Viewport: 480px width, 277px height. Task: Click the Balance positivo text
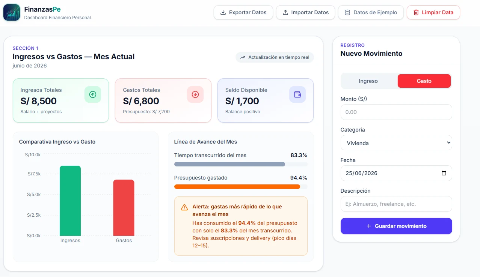(x=243, y=112)
